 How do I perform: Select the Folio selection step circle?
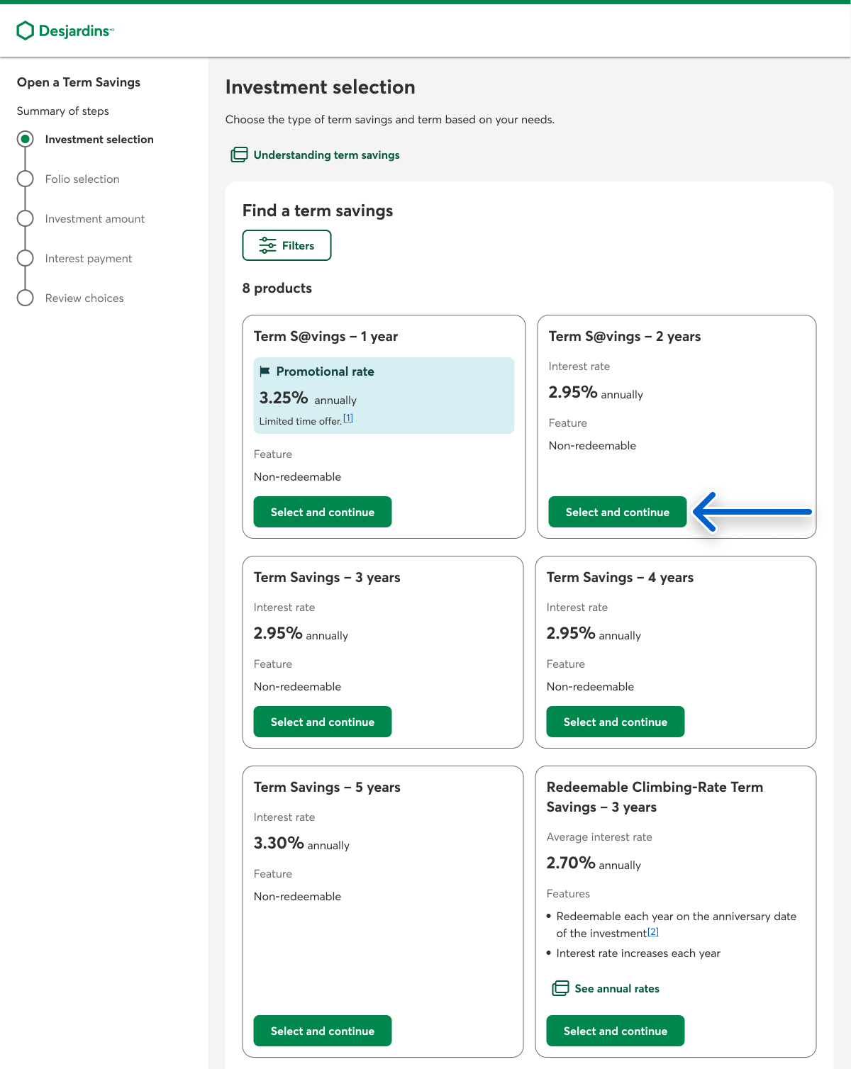26,179
